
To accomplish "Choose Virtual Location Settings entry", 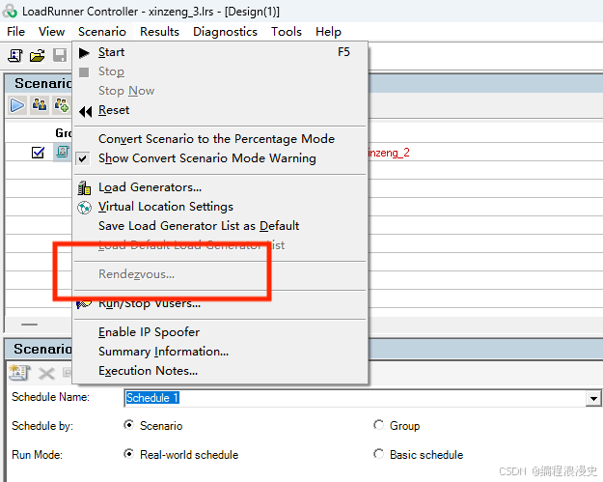I will pos(220,207).
